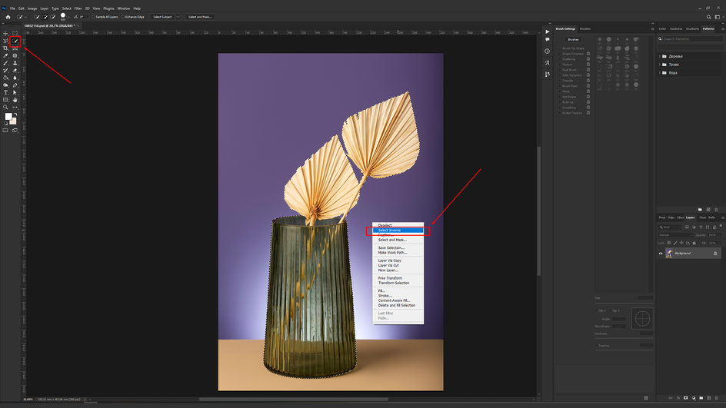Image resolution: width=726 pixels, height=408 pixels.
Task: Open the Image menu
Action: click(x=32, y=8)
